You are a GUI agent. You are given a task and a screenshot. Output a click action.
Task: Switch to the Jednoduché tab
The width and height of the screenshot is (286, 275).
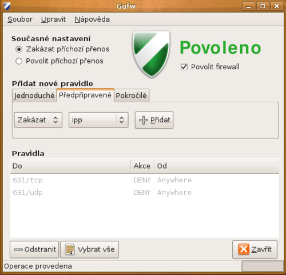[34, 95]
